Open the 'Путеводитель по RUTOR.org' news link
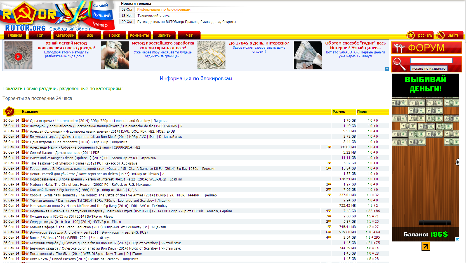466x263 pixels. (187, 22)
